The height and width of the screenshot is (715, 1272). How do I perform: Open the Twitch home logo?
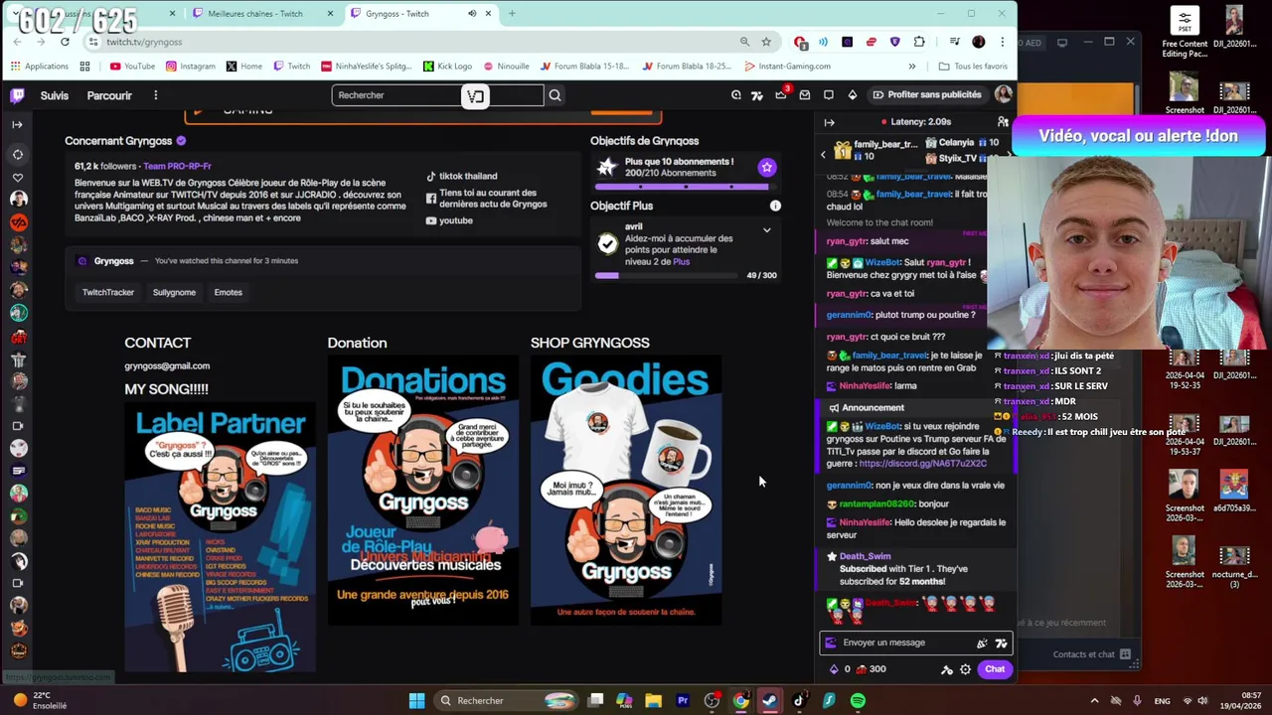click(x=17, y=95)
